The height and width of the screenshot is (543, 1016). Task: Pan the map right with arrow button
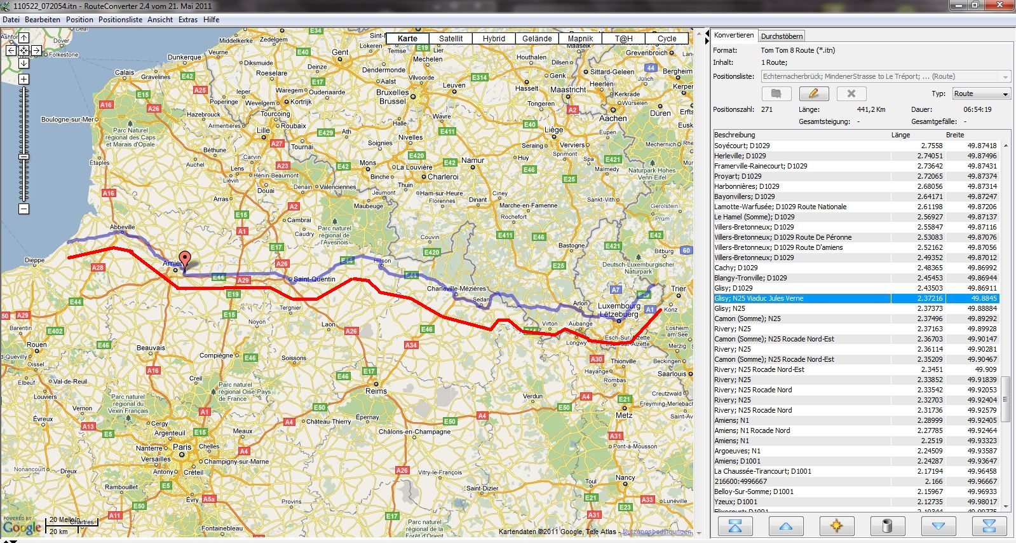coord(36,50)
